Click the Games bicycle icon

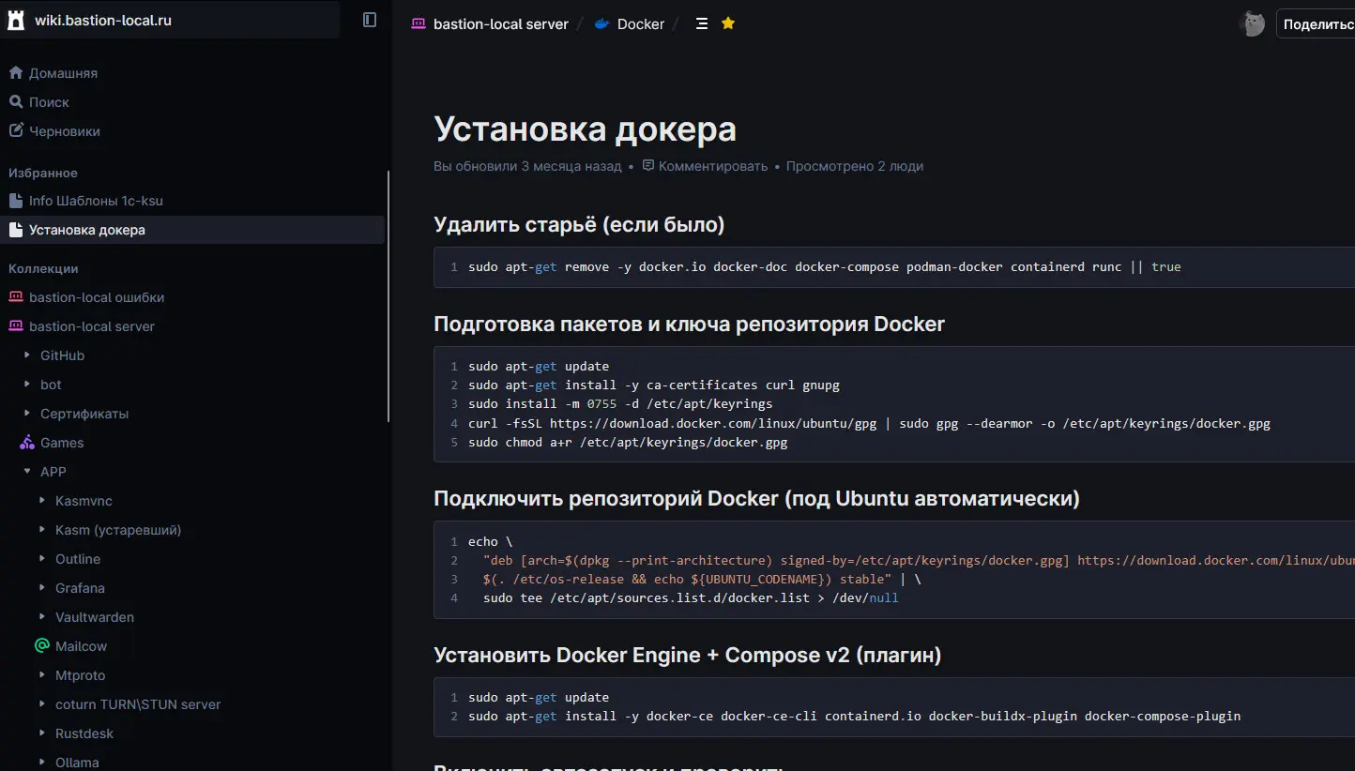tap(27, 442)
